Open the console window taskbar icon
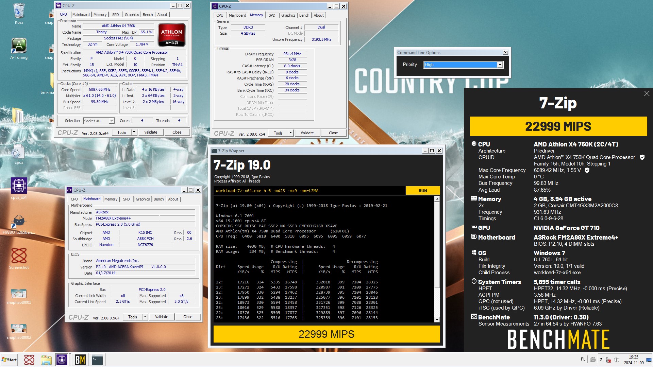The image size is (653, 367). tap(98, 360)
